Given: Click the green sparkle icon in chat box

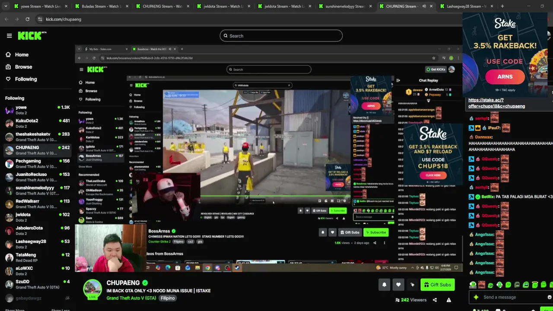Looking at the screenshot, I should [x=476, y=297].
